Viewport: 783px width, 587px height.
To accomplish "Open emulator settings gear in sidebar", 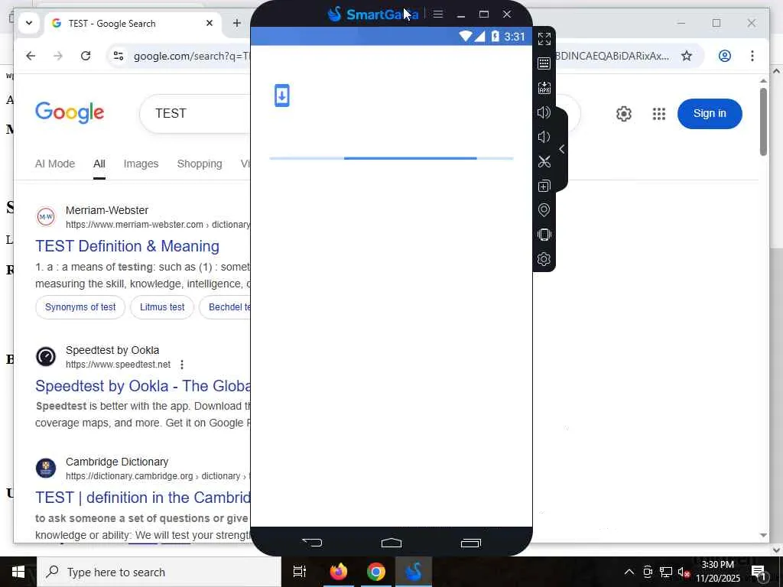I will (x=544, y=259).
